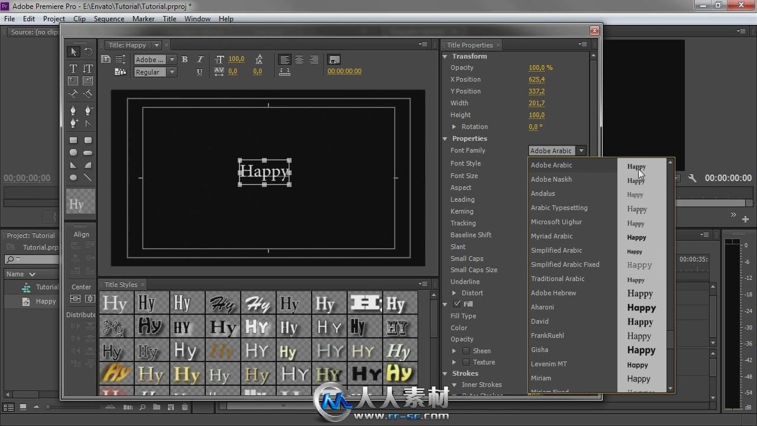Set text alignment to center
The image size is (757, 426).
pyautogui.click(x=299, y=59)
